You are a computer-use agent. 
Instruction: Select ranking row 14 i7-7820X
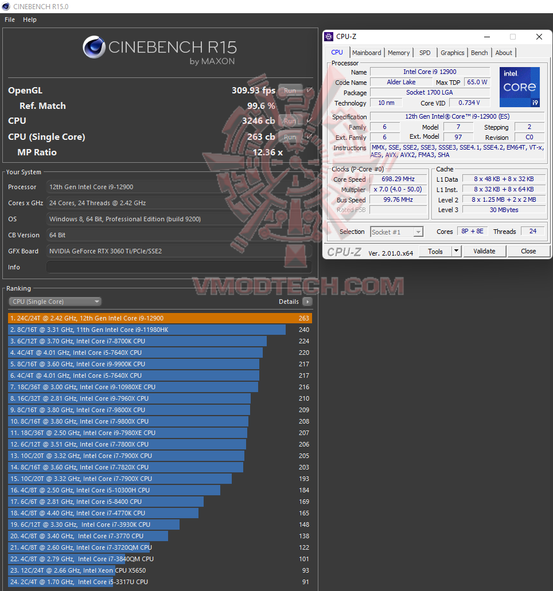click(160, 467)
